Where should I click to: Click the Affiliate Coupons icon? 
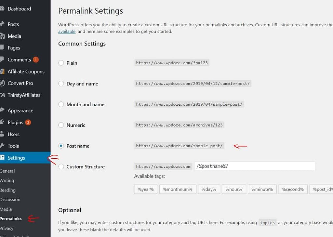click(2, 71)
